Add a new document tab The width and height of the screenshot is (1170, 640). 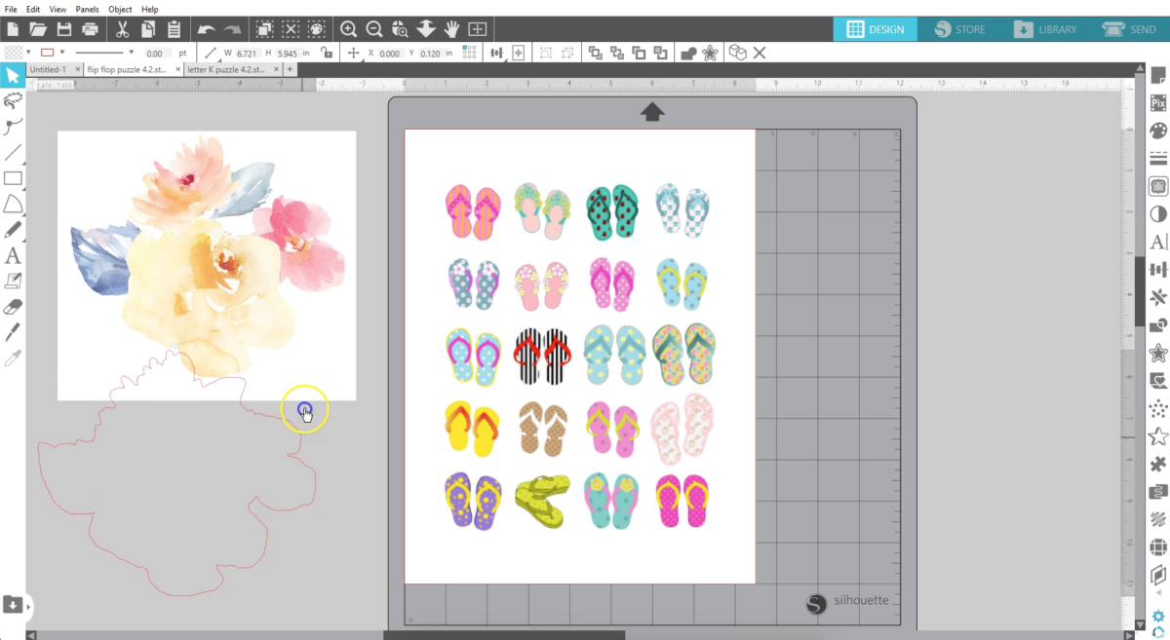click(x=290, y=70)
